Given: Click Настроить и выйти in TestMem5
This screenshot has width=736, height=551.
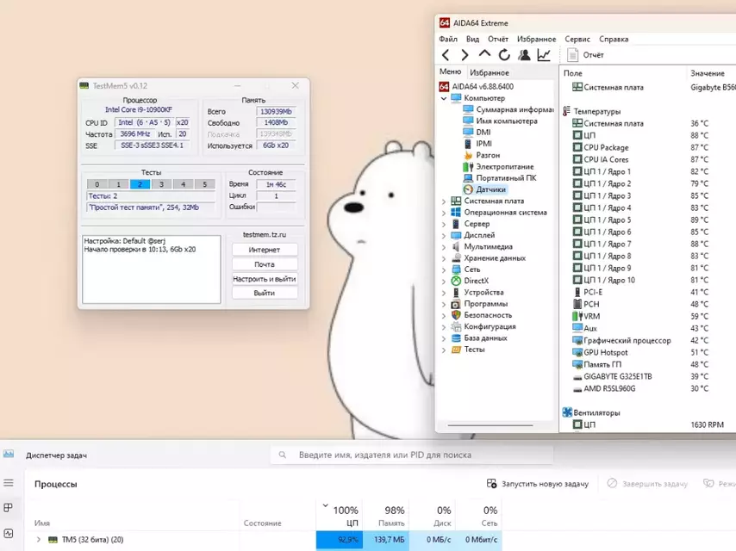Looking at the screenshot, I should (265, 279).
